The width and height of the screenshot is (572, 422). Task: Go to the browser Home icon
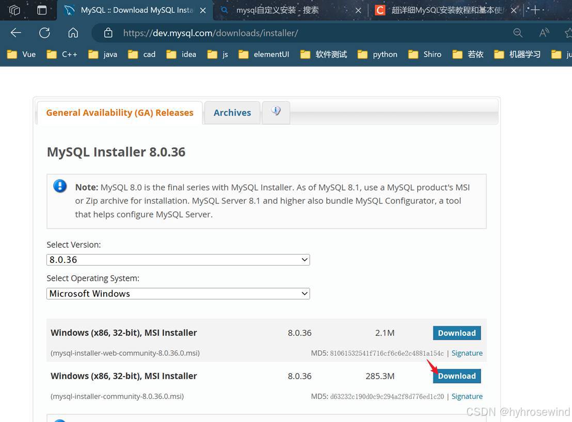[73, 33]
